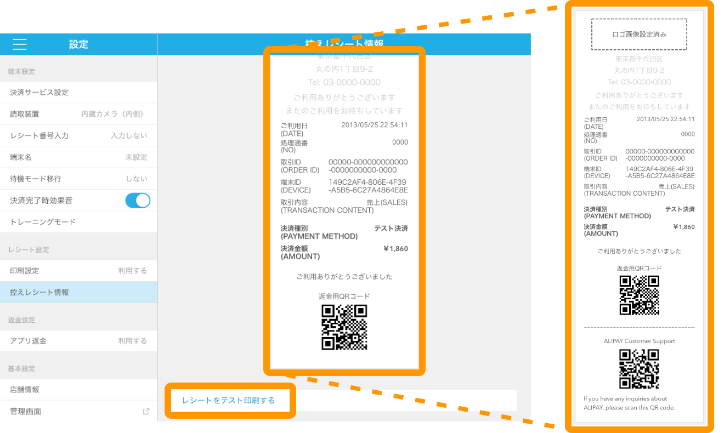The height and width of the screenshot is (433, 724).
Task: Click Tel: 03-0000-0000 in receipt preview
Action: click(x=344, y=83)
